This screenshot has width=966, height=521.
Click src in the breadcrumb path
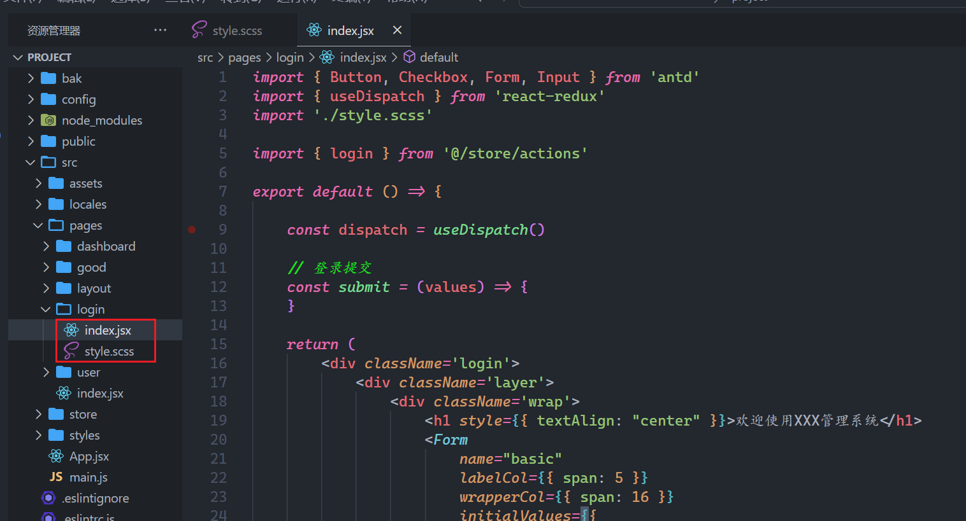pyautogui.click(x=205, y=57)
